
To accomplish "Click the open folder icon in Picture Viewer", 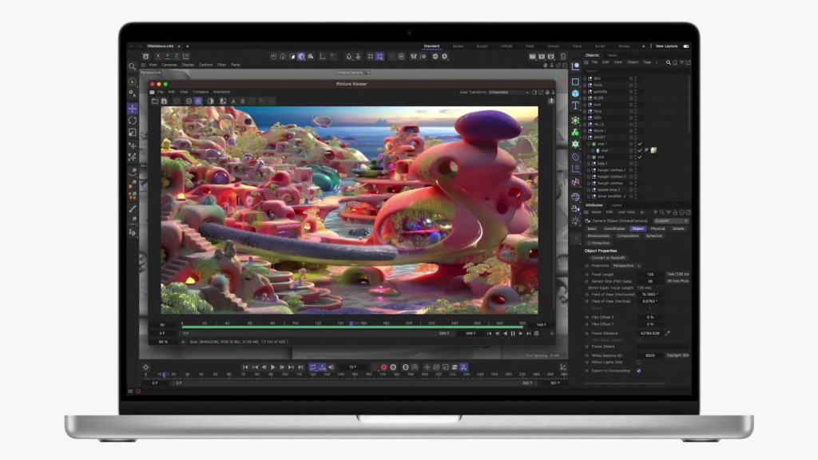I will tap(155, 101).
